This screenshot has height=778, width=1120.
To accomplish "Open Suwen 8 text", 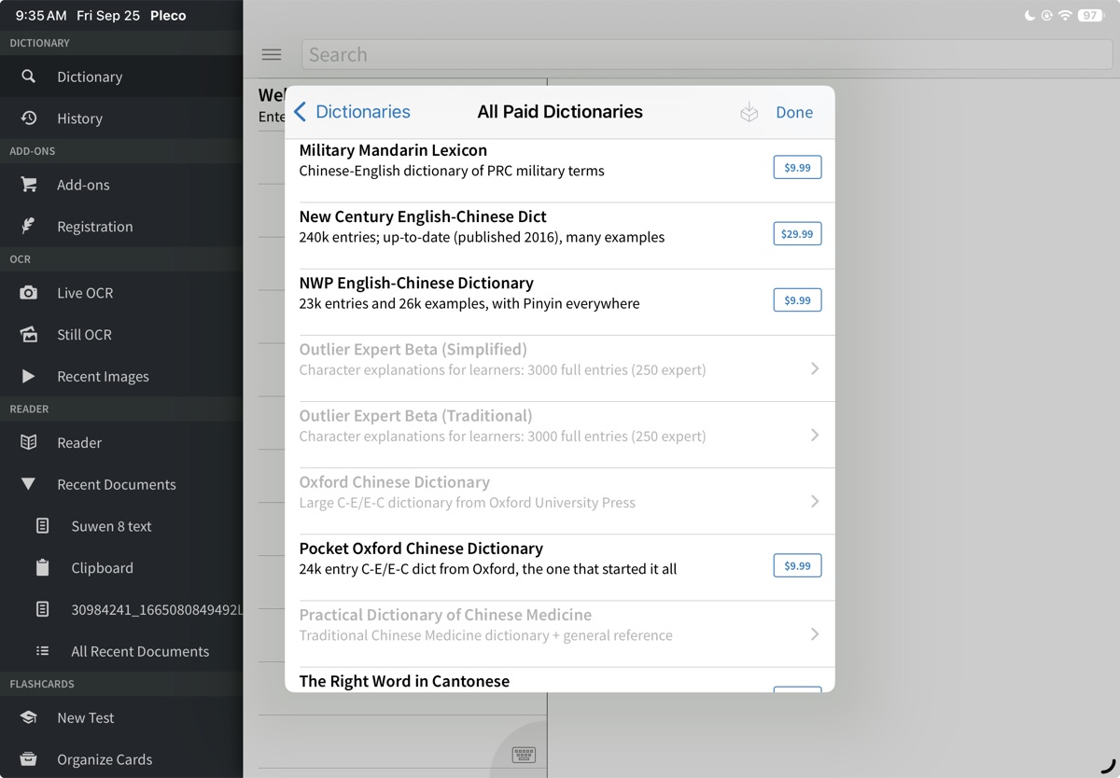I will [111, 526].
